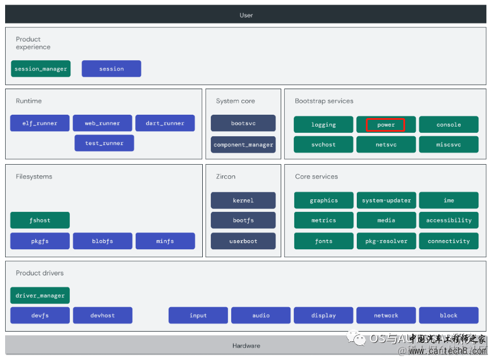Select the elf_runner block

pos(40,123)
